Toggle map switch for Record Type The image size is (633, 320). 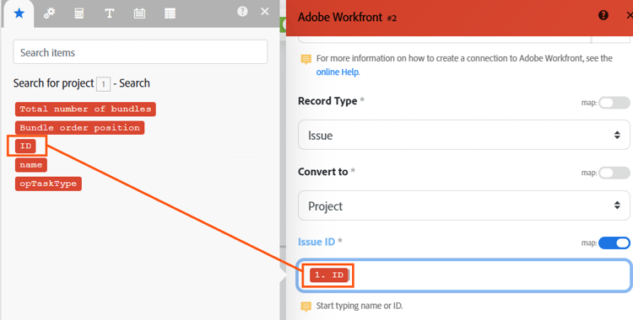[614, 103]
